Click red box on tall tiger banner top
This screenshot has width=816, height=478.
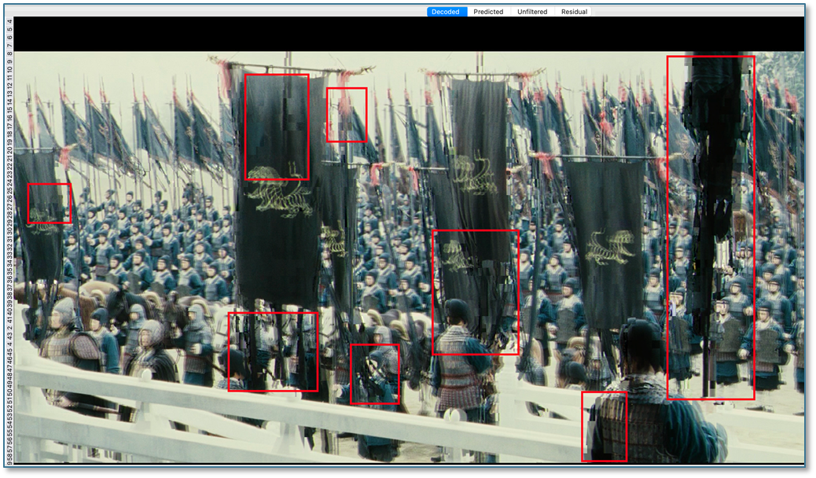[x=277, y=127]
